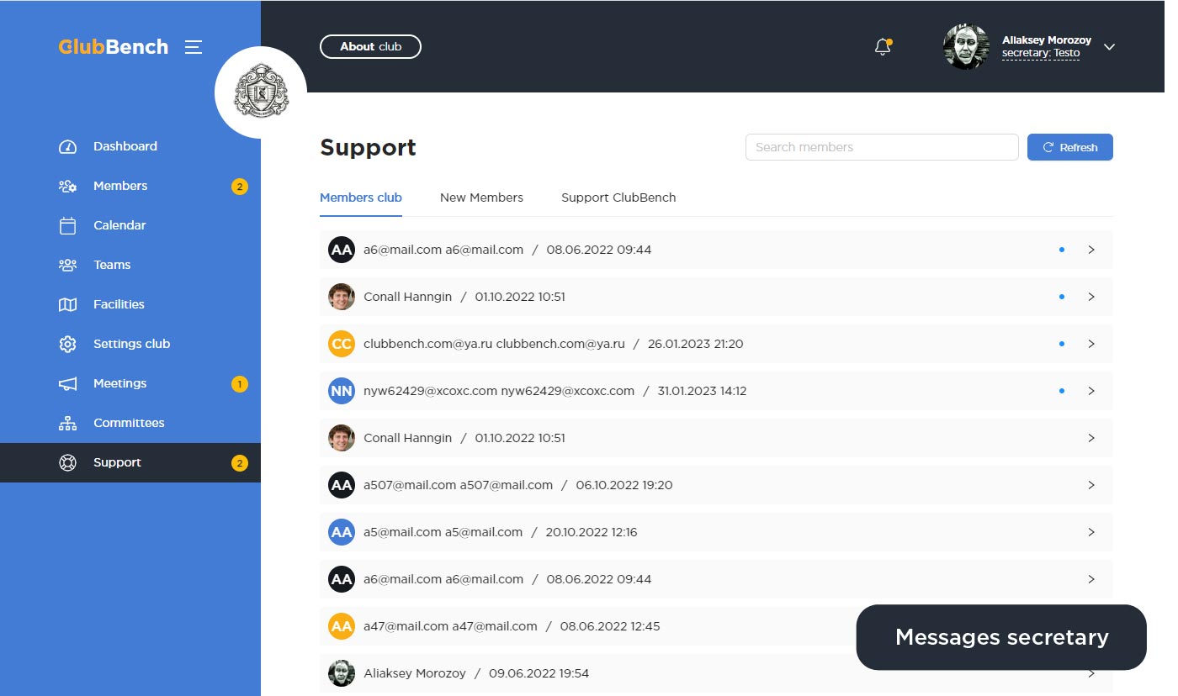Toggle the hamburger menu to collapse sidebar
Image resolution: width=1178 pixels, height=696 pixels.
coord(194,47)
